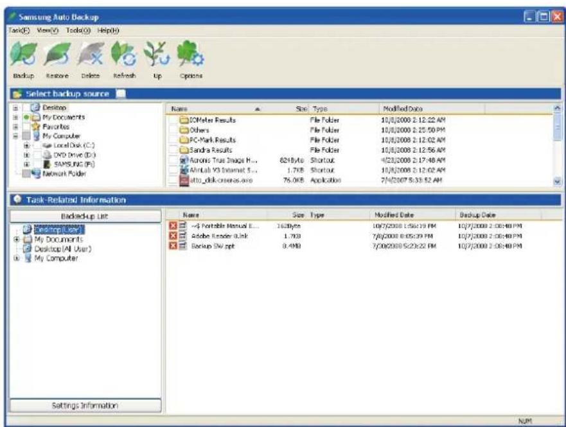Collapse the My Computer node in source tree

(x=15, y=136)
